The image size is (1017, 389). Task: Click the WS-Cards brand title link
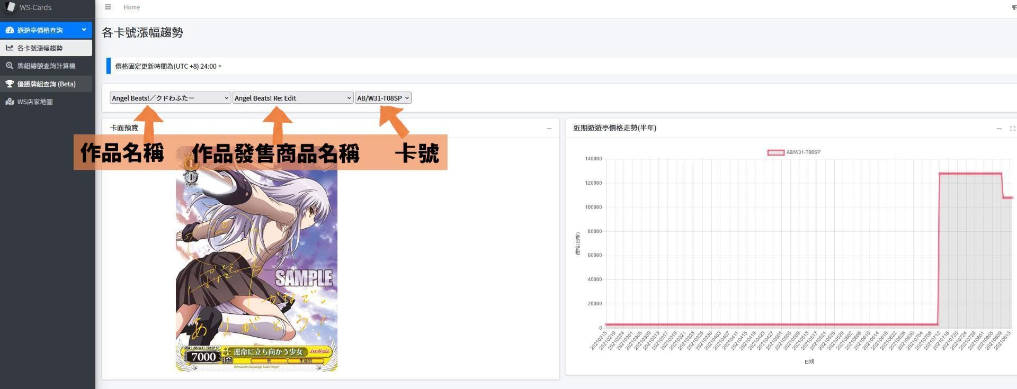click(x=35, y=7)
